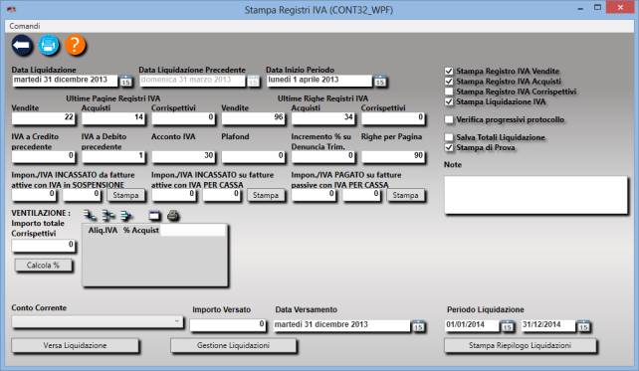Expand the Conto Corrente dropdown
Image resolution: width=639 pixels, height=371 pixels.
[x=98, y=322]
